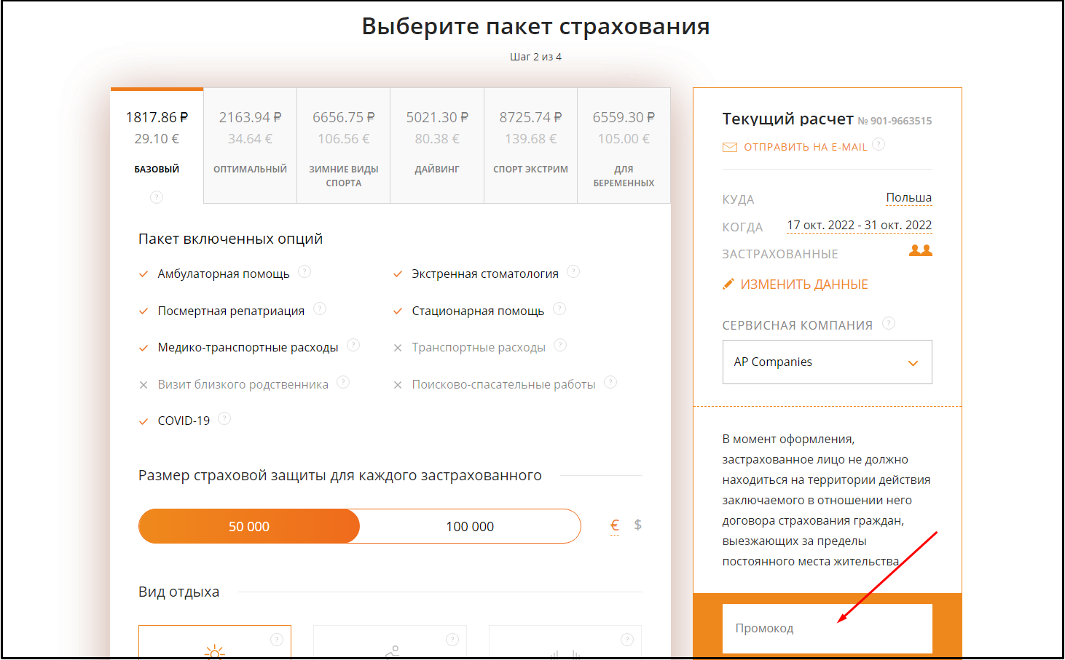Set coverage amount to 100 000
The image size is (1065, 660).
(x=470, y=526)
